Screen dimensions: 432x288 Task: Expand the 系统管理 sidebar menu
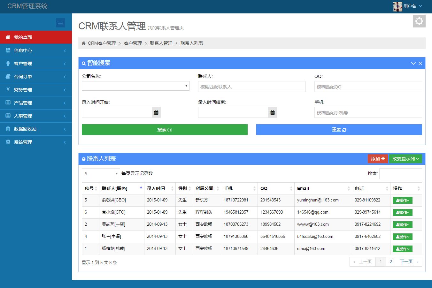36,142
